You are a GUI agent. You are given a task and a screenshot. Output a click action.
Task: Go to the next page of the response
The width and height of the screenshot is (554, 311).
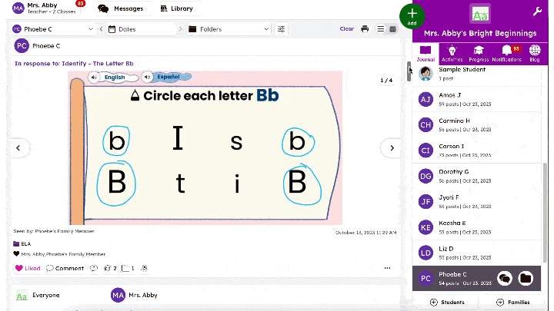click(x=392, y=147)
